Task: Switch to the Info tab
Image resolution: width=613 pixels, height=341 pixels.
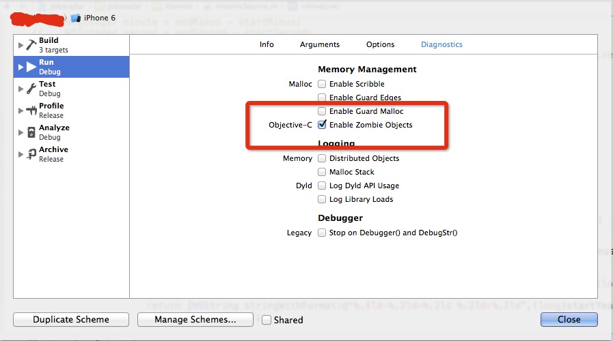Action: coord(267,44)
